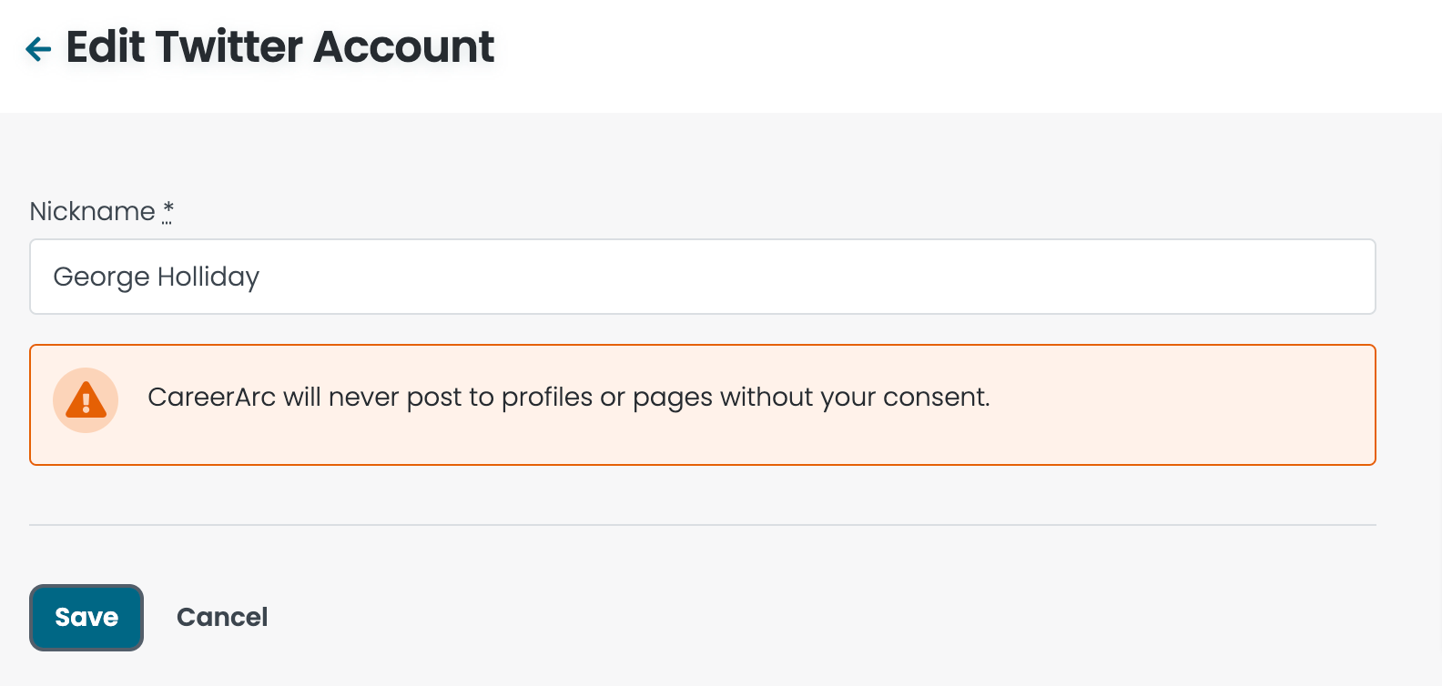Click the word Account in the title
Screen dimensions: 1442x686
(404, 47)
